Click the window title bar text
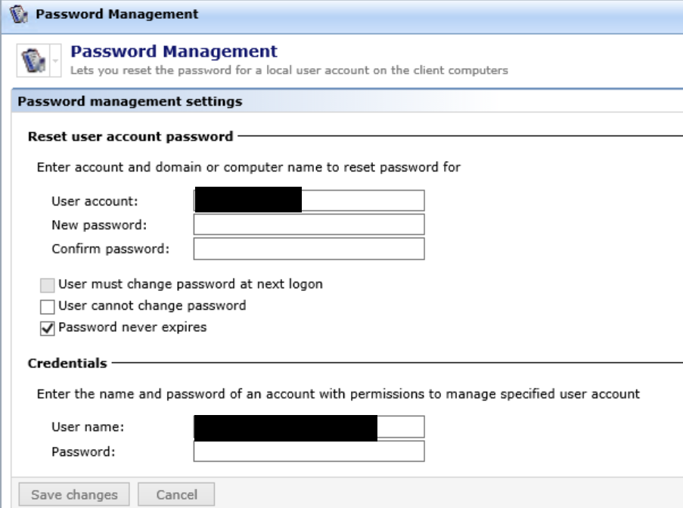Screen dimensions: 683x508 (117, 14)
